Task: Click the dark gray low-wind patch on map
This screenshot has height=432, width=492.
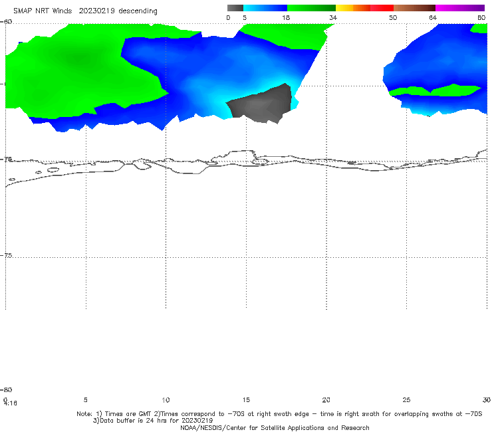Action: coord(262,105)
